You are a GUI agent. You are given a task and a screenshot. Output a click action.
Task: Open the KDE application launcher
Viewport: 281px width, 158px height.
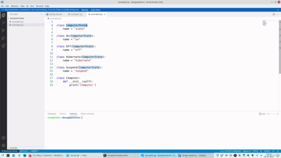point(3,155)
